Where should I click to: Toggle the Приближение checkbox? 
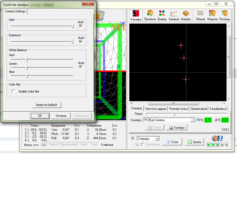tap(142, 144)
